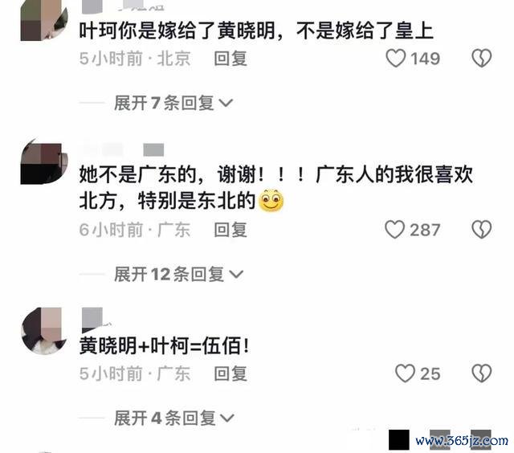Dislike the Beijing comment via broken heart
This screenshot has height=453, width=514.
pos(482,59)
